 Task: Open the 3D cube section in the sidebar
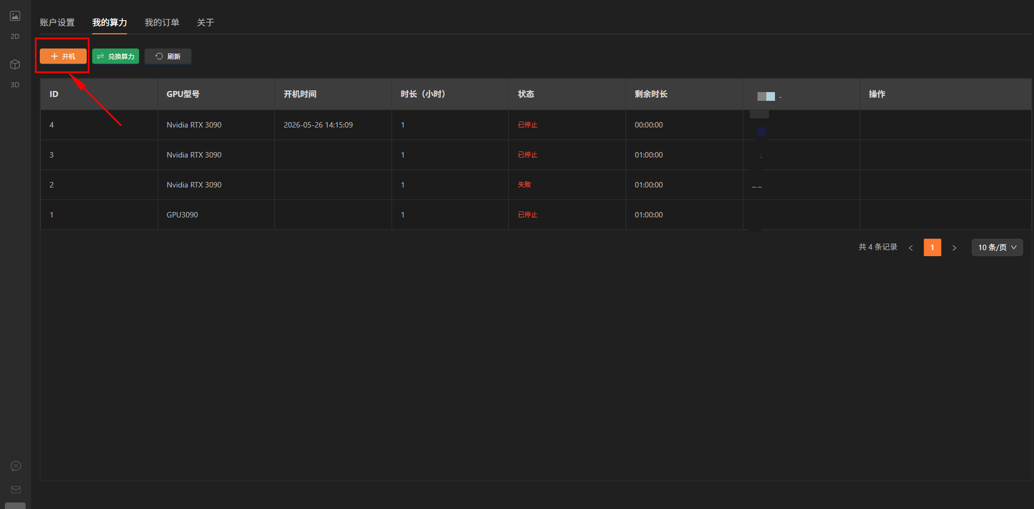click(15, 73)
